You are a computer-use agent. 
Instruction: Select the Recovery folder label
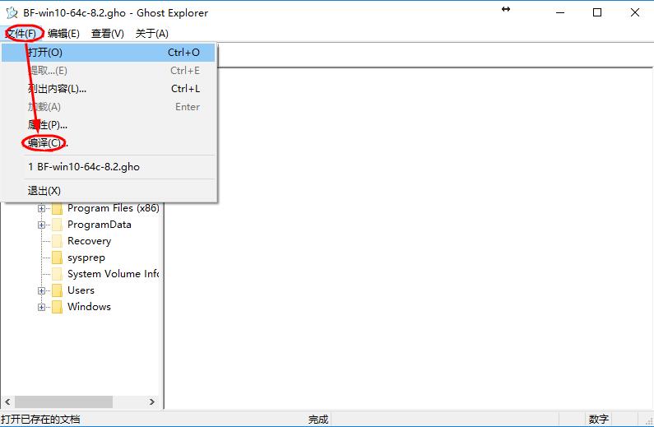90,241
